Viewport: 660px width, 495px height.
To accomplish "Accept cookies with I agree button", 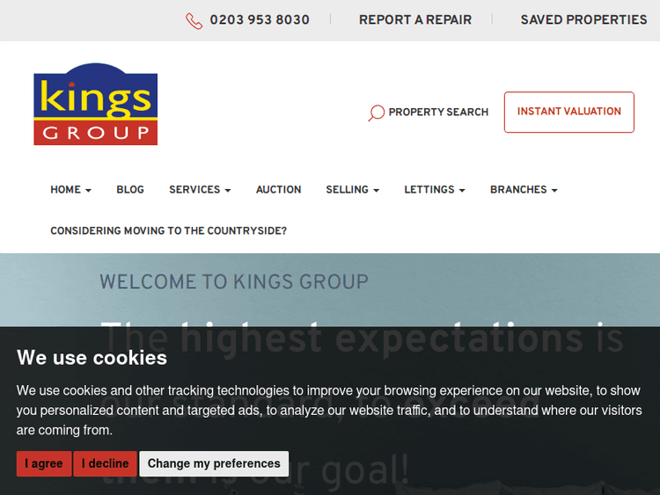I will click(x=44, y=463).
